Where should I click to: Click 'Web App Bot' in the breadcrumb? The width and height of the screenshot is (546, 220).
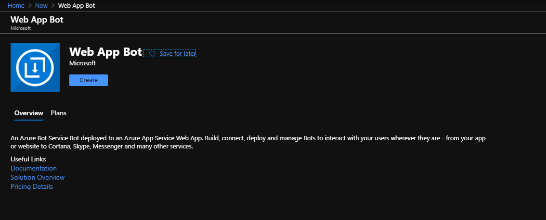77,6
